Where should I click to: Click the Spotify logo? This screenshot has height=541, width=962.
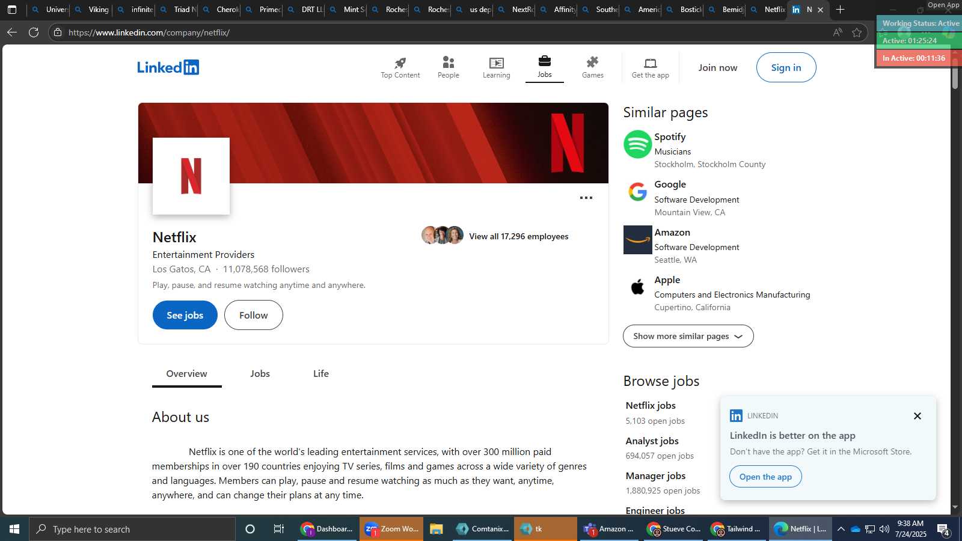637,144
